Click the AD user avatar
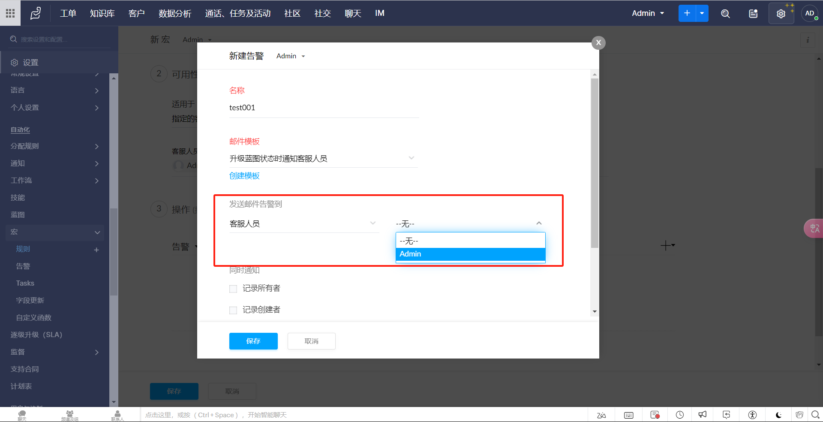This screenshot has width=823, height=422. 809,13
